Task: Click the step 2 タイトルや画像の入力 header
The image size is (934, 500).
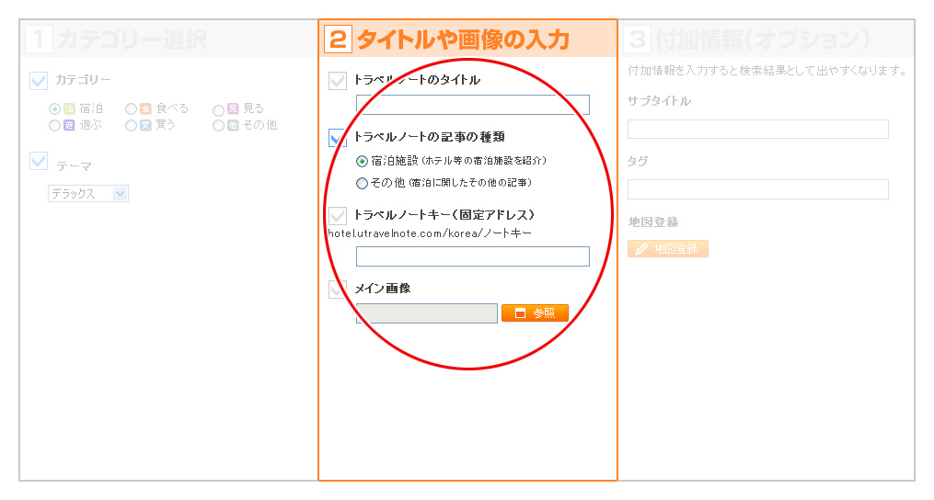Action: tap(467, 40)
